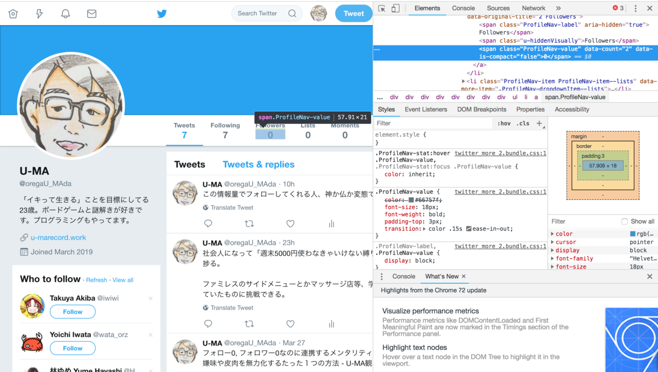Close the What's New tab
Screen dimensions: 658x372
tap(463, 277)
